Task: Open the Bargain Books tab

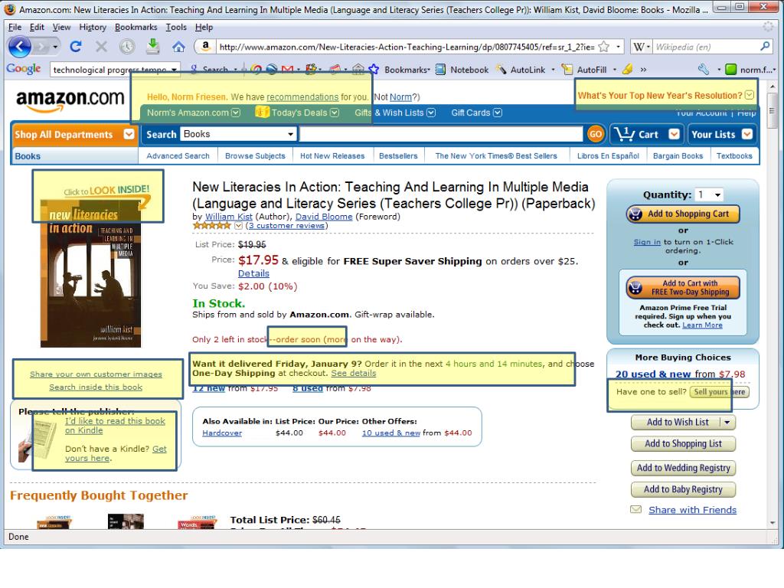Action: (678, 156)
